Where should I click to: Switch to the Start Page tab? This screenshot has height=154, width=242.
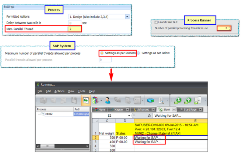click(190, 110)
